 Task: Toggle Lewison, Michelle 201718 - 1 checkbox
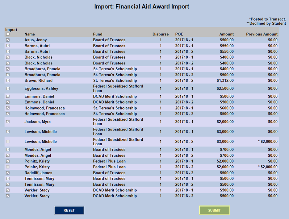[8, 132]
